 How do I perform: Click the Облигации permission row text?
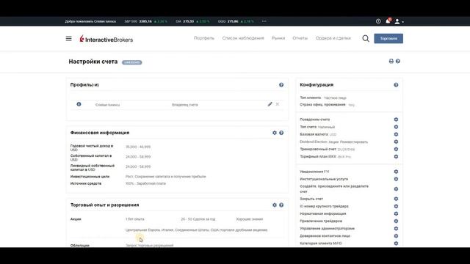pos(149,246)
